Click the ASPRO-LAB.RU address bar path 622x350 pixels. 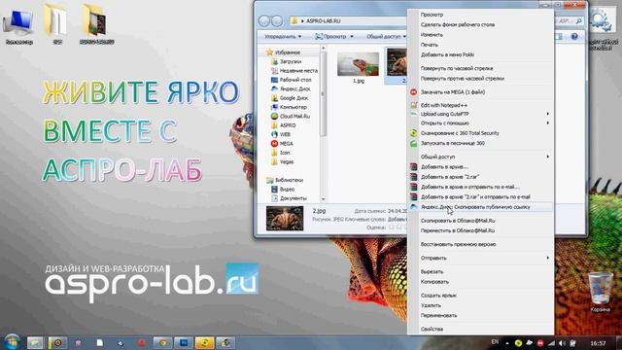point(323,21)
